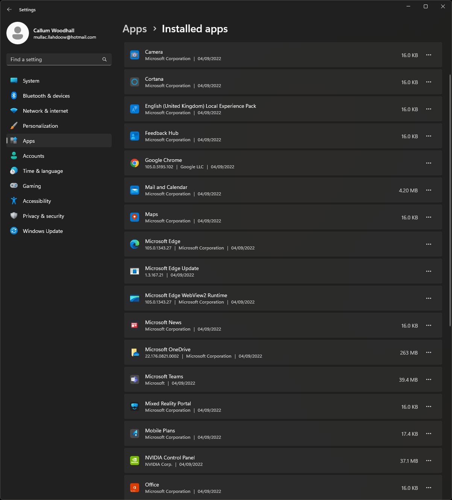452x500 pixels.
Task: Click the 37.1 MB size for NVIDIA
Action: (x=409, y=461)
